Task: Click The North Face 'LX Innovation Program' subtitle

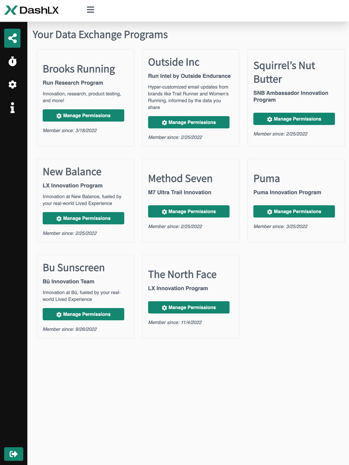Action: pyautogui.click(x=178, y=288)
